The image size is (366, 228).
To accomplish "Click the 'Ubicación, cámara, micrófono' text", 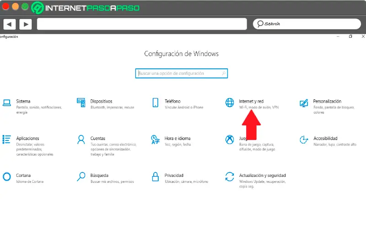I will (x=186, y=181).
